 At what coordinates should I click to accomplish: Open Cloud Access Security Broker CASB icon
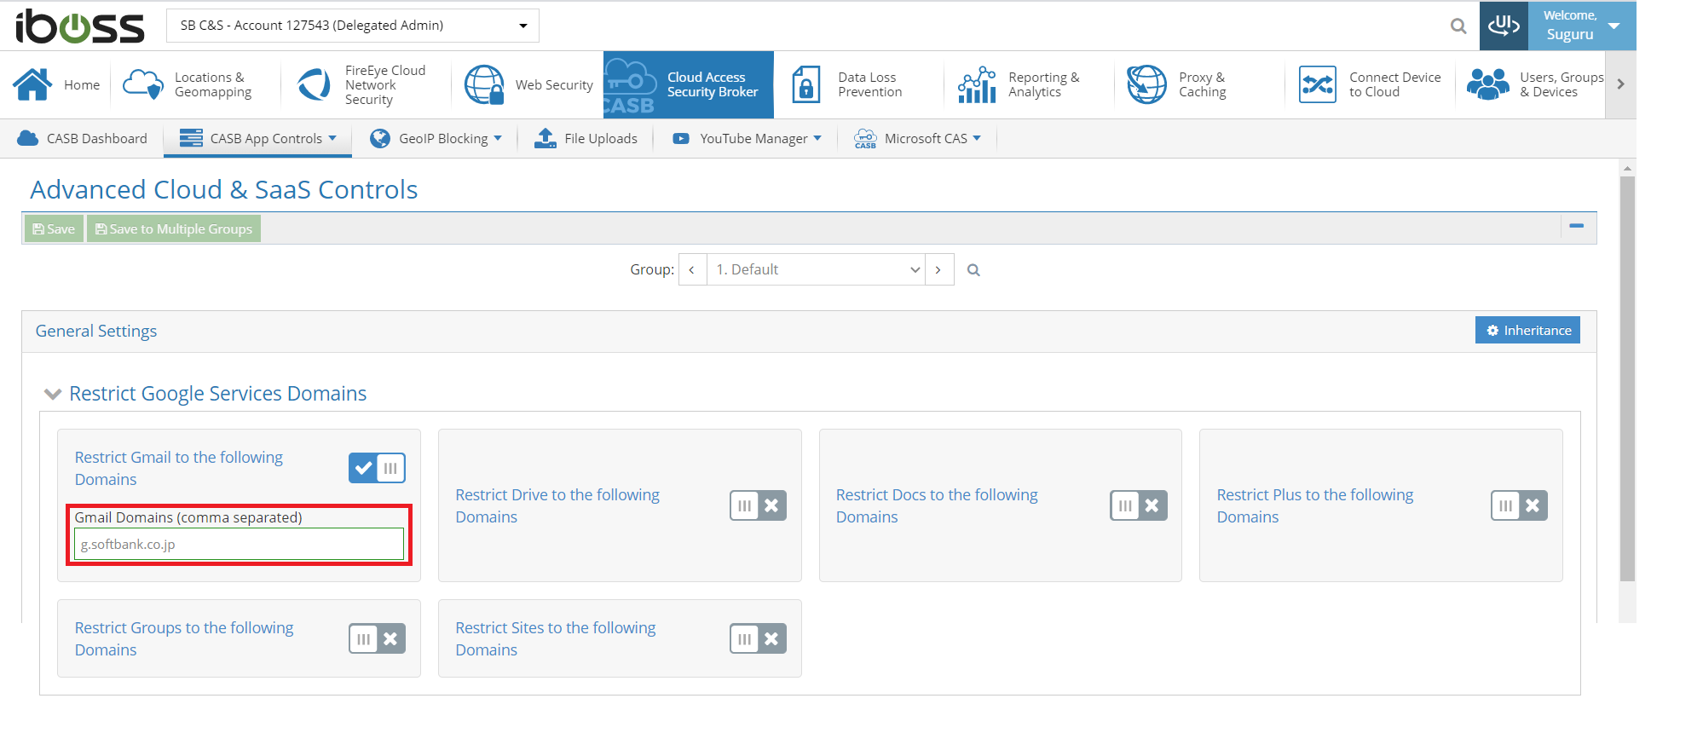[x=629, y=86]
